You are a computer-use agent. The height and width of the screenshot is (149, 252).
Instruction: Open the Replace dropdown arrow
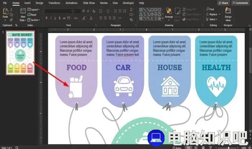(220, 14)
